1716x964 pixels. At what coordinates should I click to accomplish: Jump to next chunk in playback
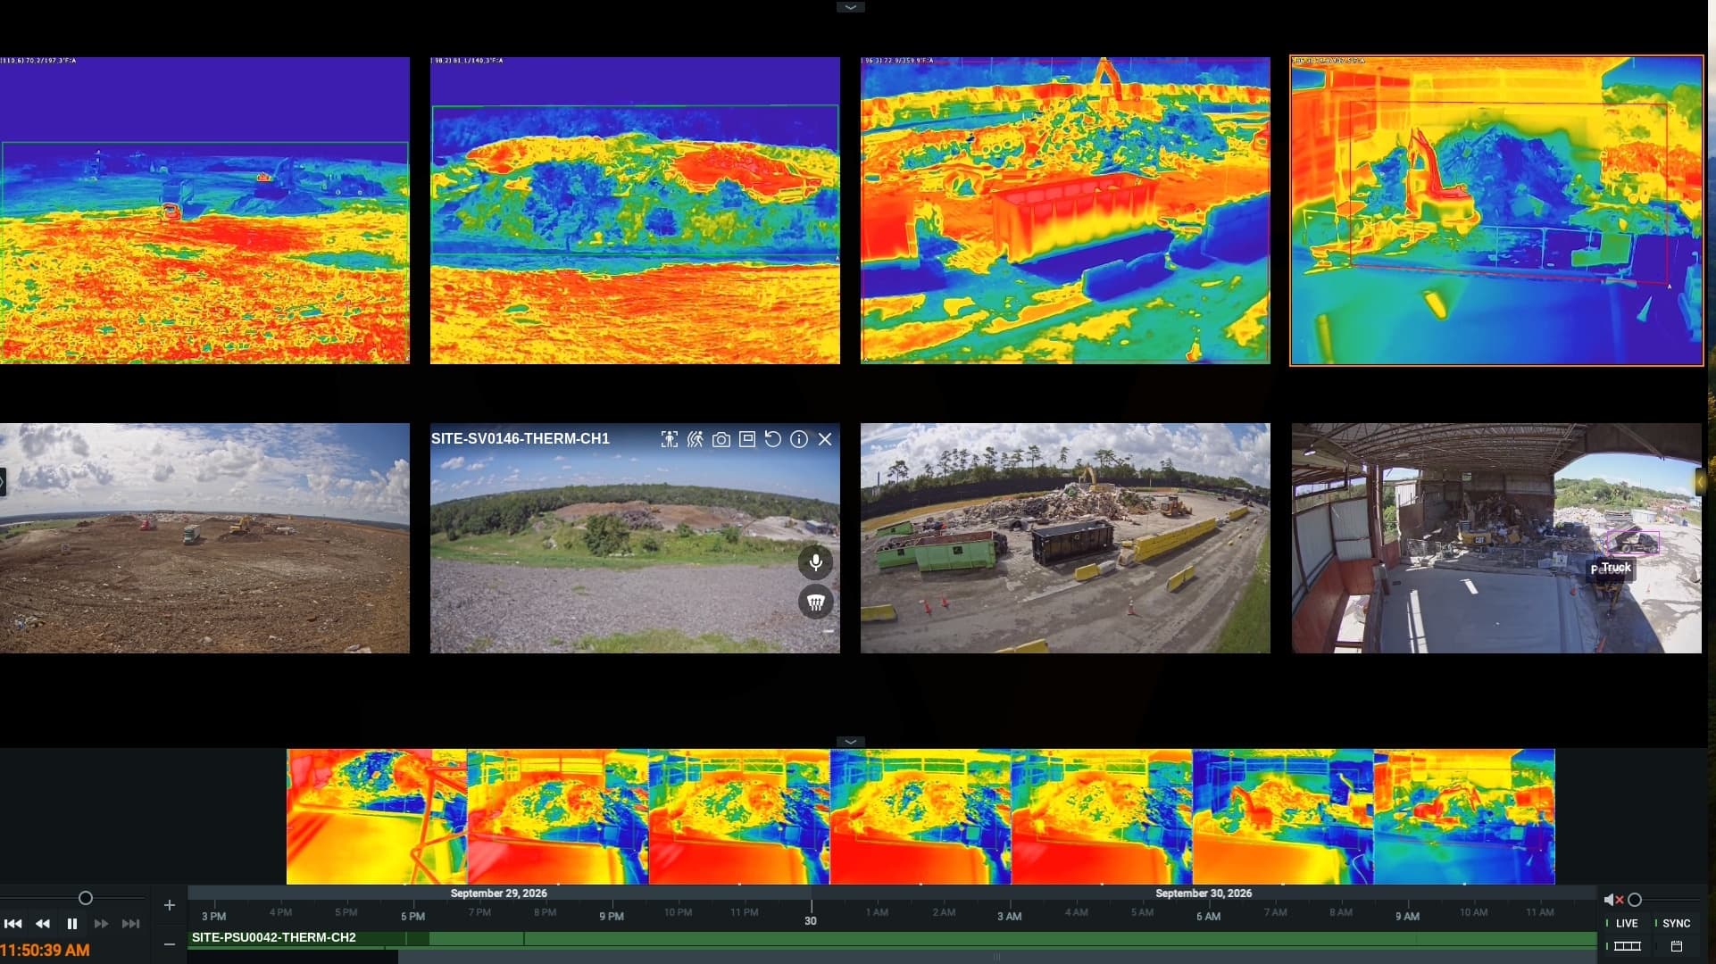130,924
